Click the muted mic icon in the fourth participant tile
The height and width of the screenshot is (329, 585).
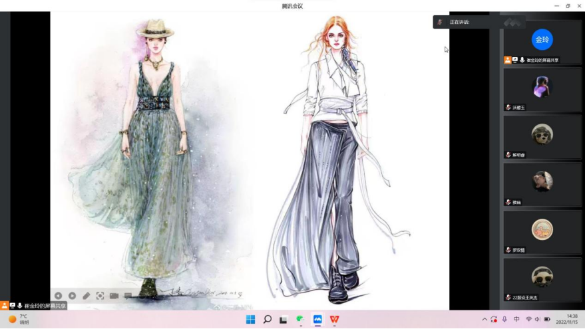pyautogui.click(x=508, y=202)
